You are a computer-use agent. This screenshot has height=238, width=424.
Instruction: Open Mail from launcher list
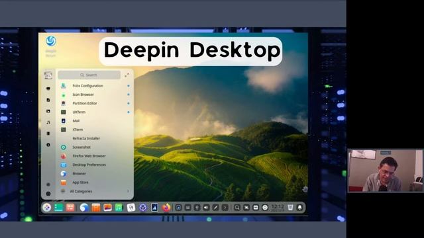pyautogui.click(x=95, y=121)
